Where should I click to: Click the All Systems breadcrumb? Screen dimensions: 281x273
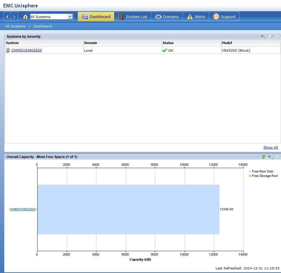coord(16,26)
